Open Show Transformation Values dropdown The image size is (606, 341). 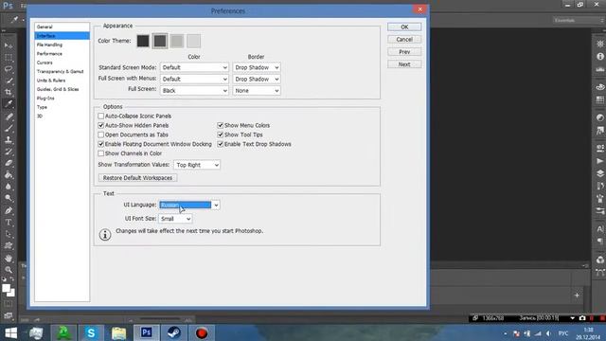coord(197,165)
